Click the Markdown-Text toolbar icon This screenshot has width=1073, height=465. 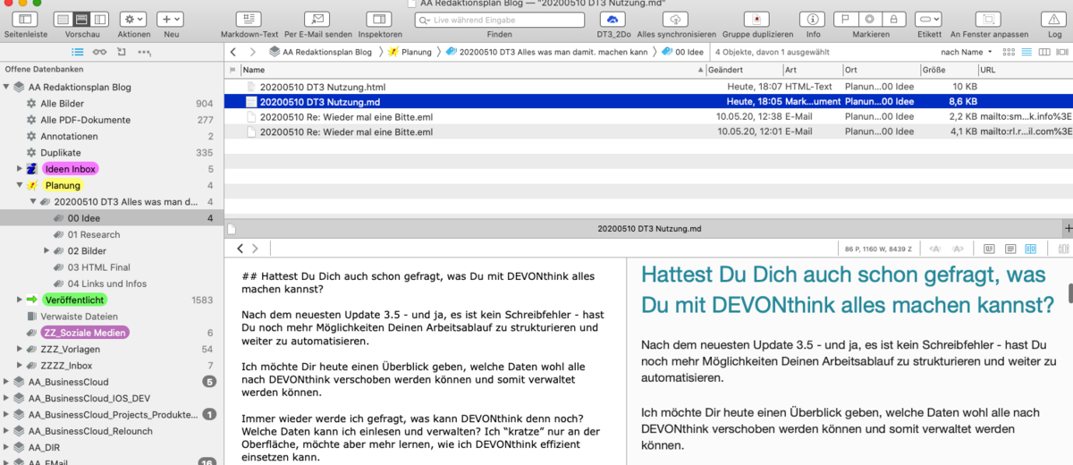click(x=249, y=19)
